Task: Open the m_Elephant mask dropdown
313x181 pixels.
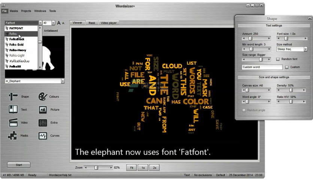Action: click(x=63, y=81)
